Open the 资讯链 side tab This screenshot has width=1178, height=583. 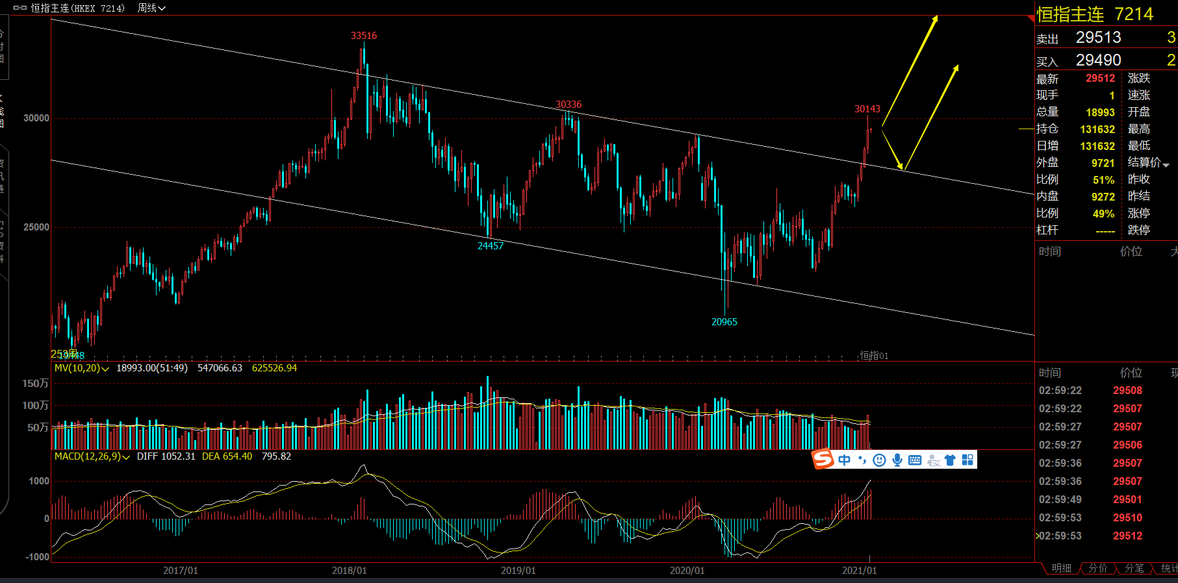[3, 177]
